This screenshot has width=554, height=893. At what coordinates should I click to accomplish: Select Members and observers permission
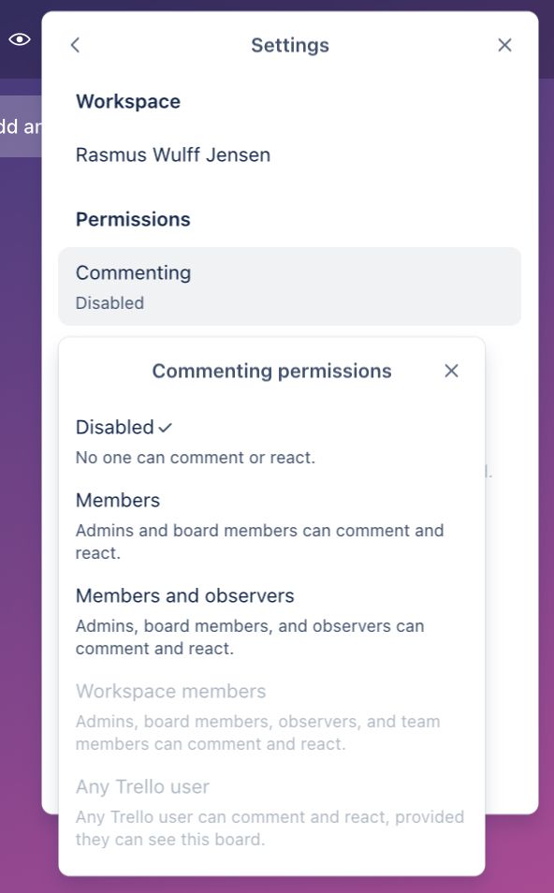(x=271, y=622)
